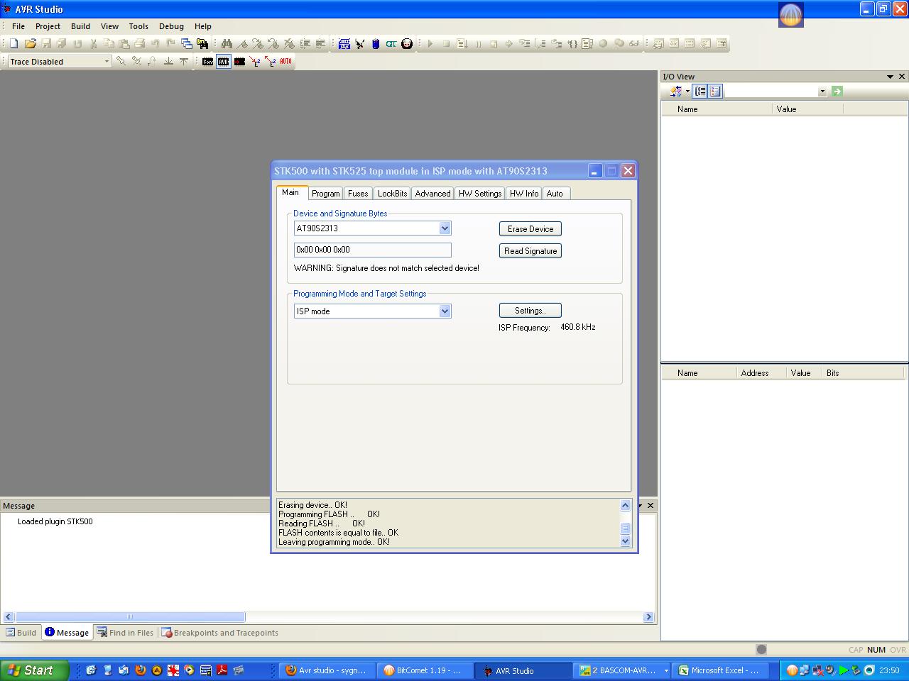Switch to the LockBits tab
The image size is (909, 681).
pyautogui.click(x=392, y=194)
